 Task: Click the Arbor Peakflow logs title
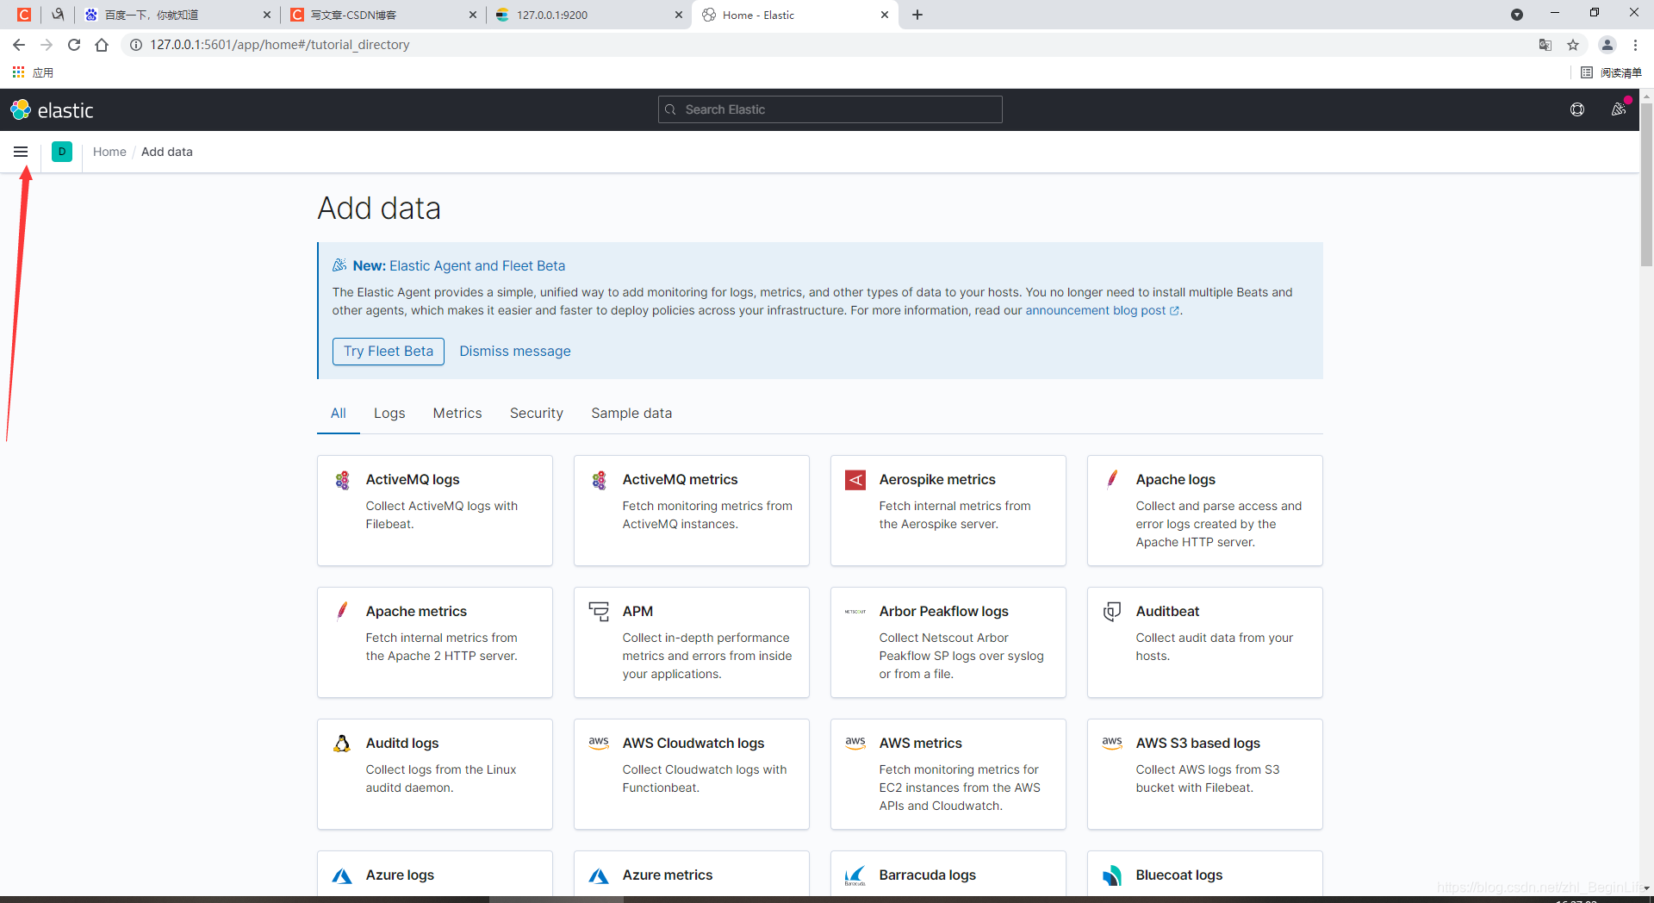(944, 611)
